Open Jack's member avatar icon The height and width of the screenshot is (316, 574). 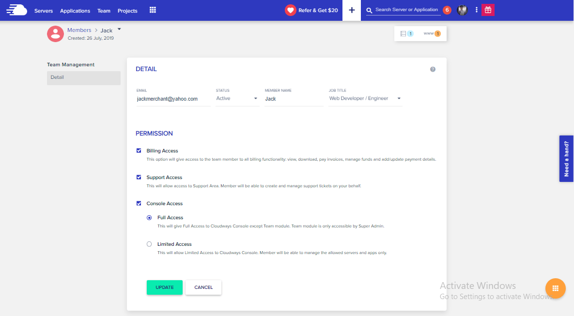[x=55, y=34]
